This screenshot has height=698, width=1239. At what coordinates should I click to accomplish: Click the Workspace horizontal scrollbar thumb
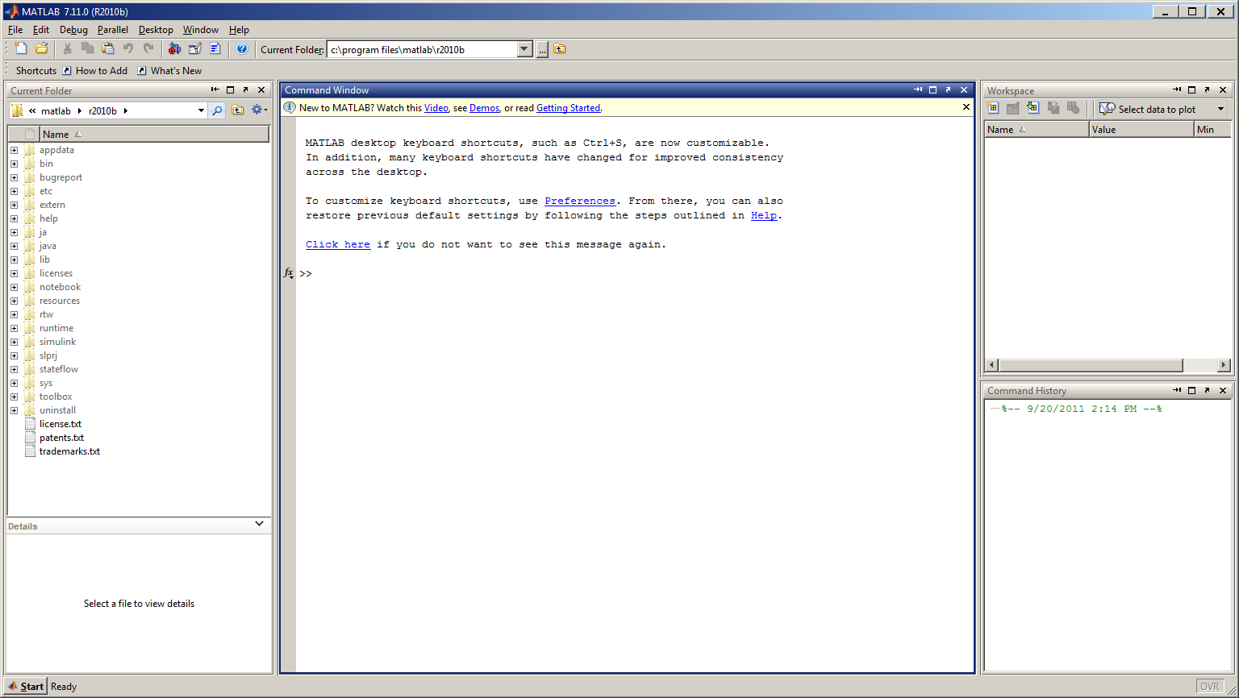click(1091, 365)
